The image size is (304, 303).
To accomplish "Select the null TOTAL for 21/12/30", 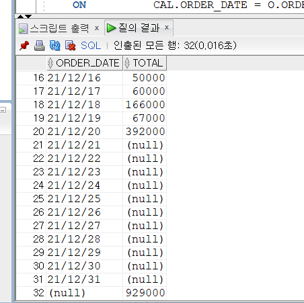I will (145, 266).
